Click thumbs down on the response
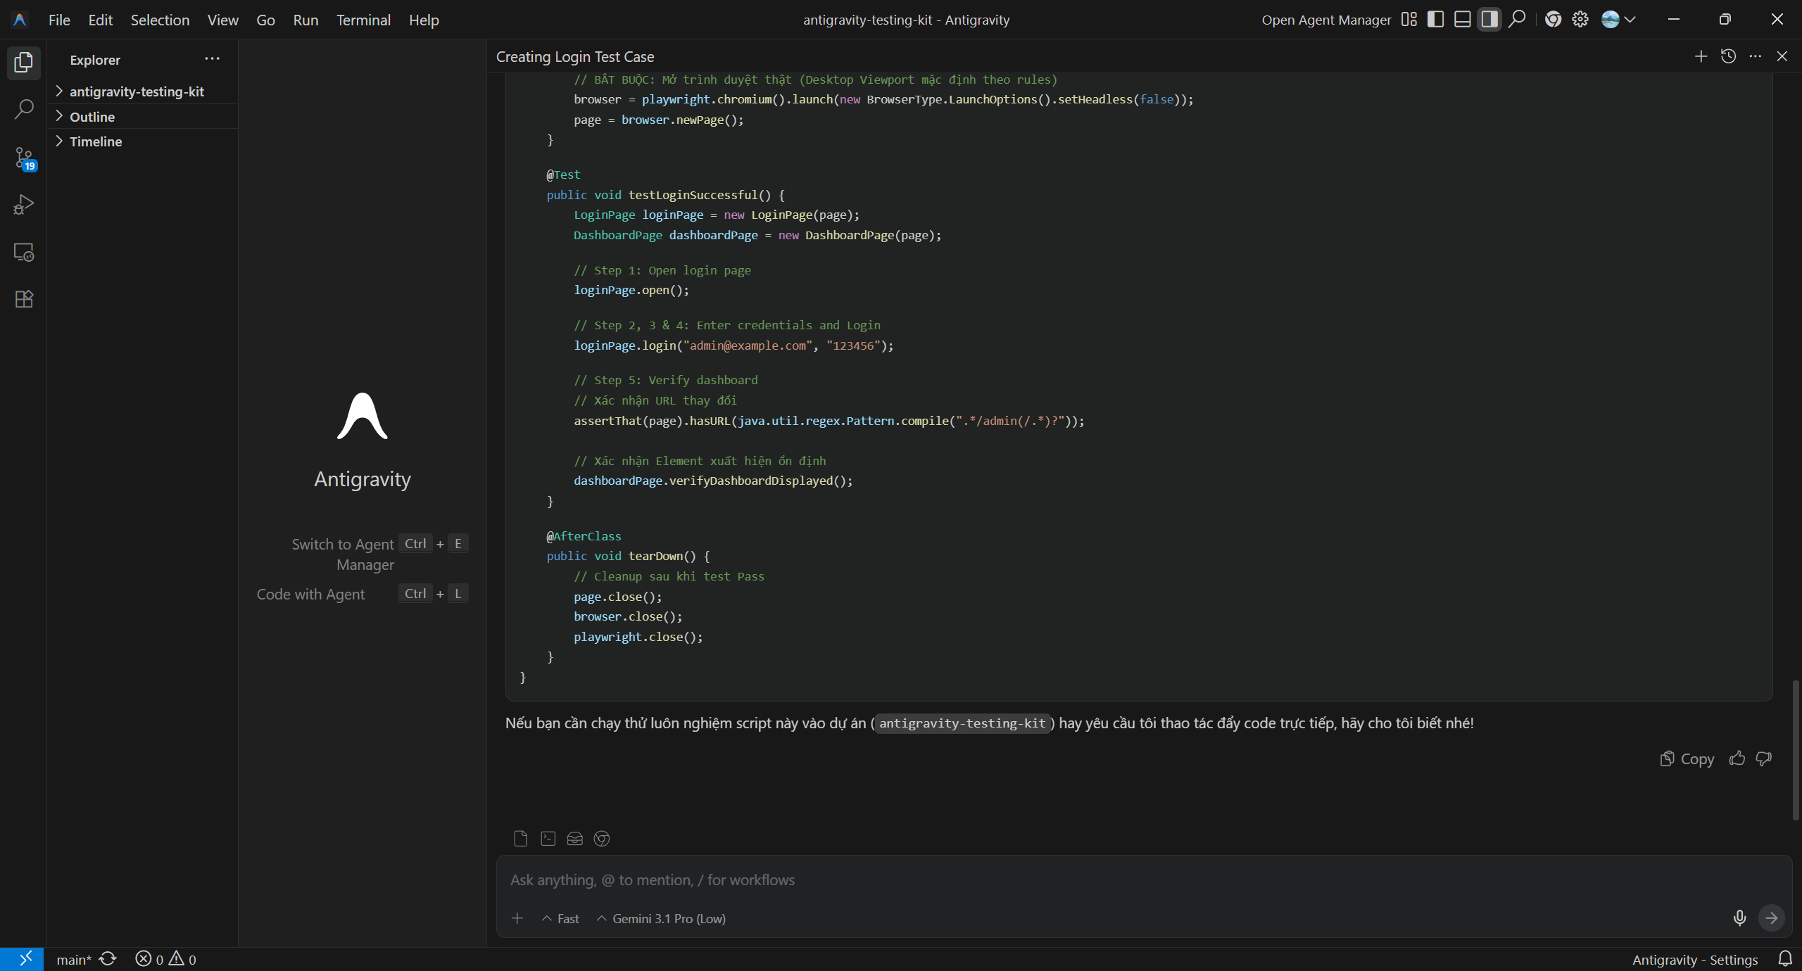The image size is (1802, 971). pyautogui.click(x=1763, y=759)
